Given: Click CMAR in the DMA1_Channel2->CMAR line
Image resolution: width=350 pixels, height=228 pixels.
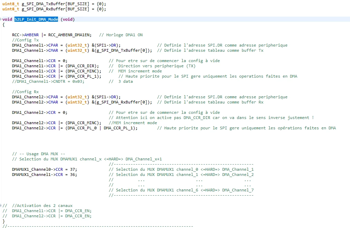Looking at the screenshot, I should tap(53, 102).
